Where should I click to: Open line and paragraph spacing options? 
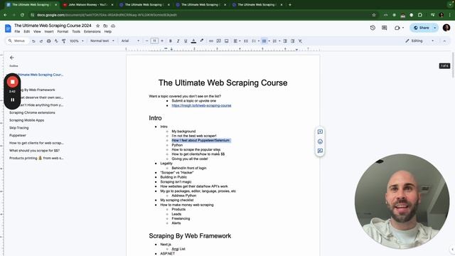tap(246, 41)
